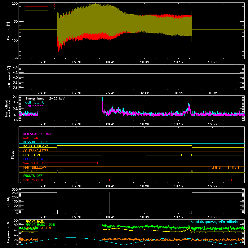This screenshot has height=248, width=248.
Task: Click the FLARE_FLAG label
Action: [32, 155]
